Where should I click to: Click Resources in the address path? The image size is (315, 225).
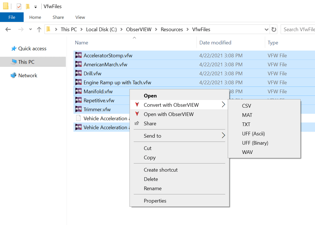(x=172, y=29)
